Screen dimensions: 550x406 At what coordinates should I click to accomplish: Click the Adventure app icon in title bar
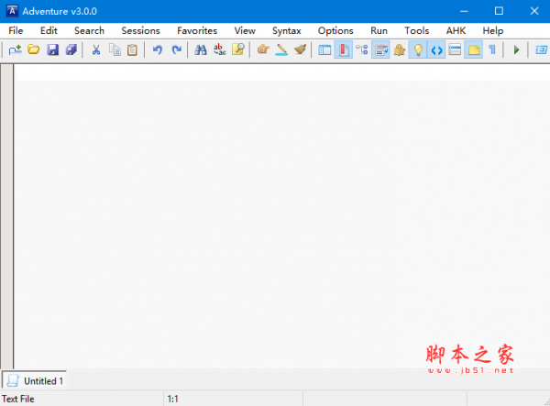12,11
